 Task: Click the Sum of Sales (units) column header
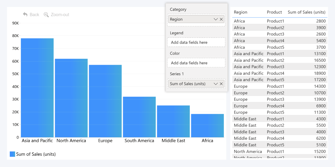[x=307, y=12]
